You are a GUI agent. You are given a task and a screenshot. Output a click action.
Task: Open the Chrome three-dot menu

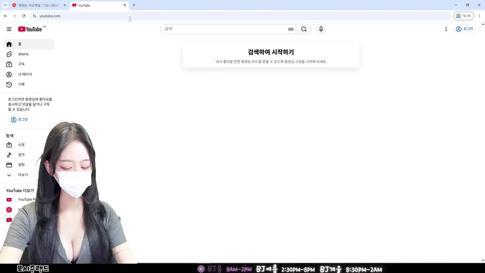pyautogui.click(x=479, y=16)
